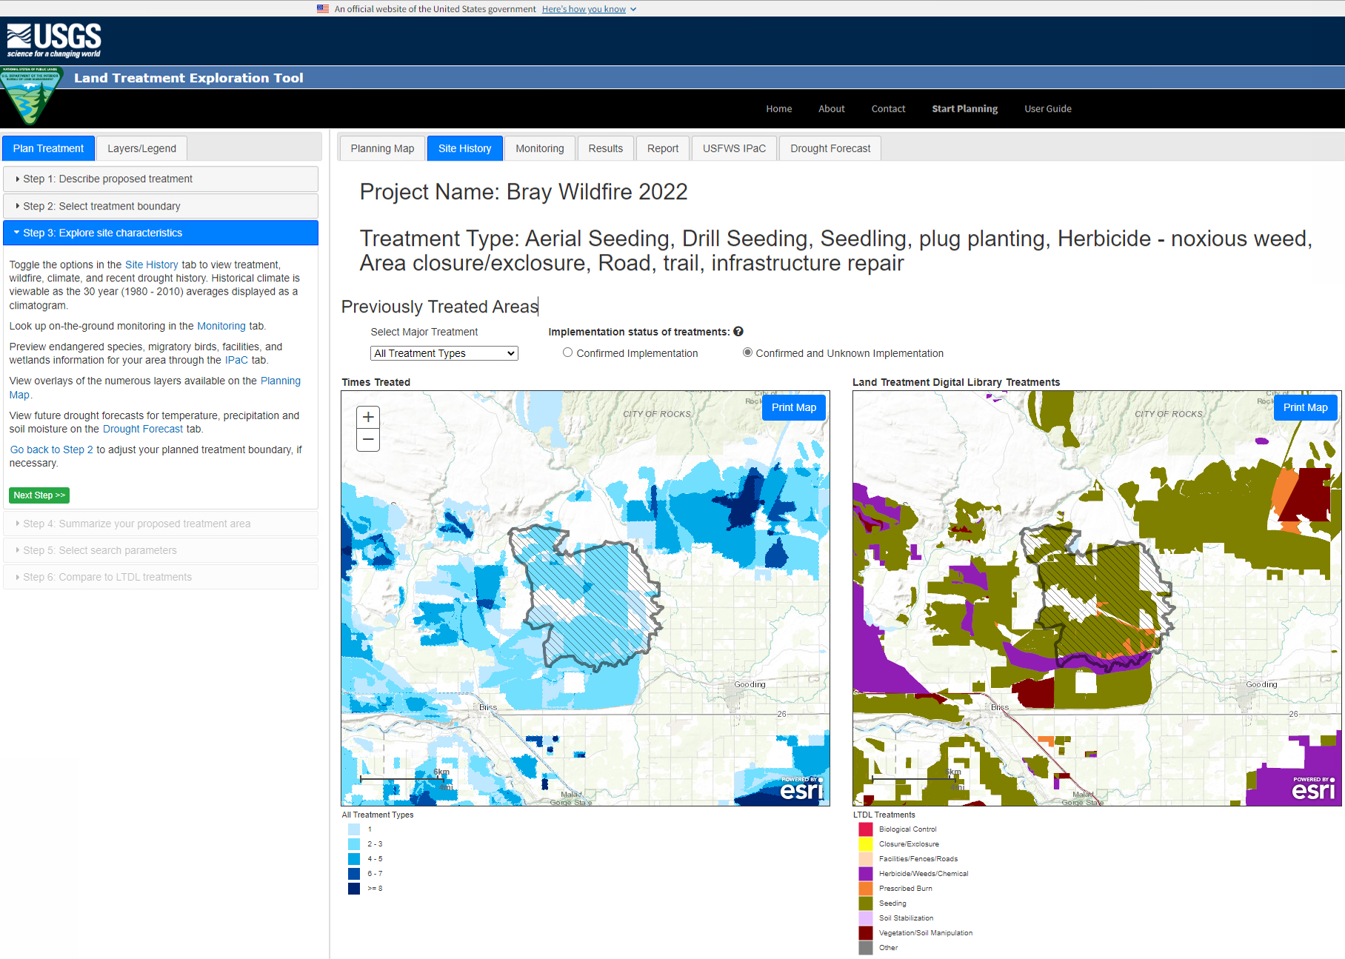The width and height of the screenshot is (1345, 959).
Task: Open the All Treatment Types dropdown
Action: pyautogui.click(x=444, y=353)
